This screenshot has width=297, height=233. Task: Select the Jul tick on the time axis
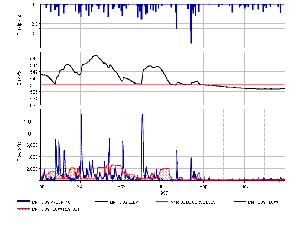162,186
